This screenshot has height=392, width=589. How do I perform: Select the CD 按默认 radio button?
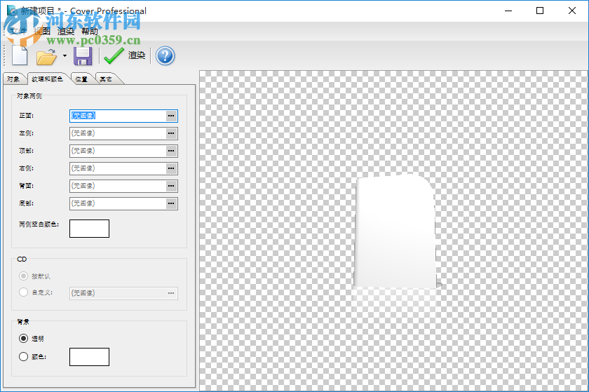23,276
